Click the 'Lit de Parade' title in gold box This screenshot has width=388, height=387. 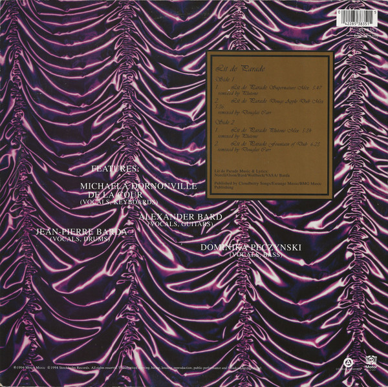[x=240, y=68]
